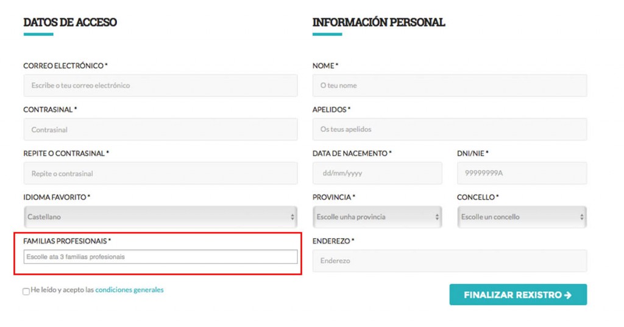Open the condiciones generales link
The width and height of the screenshot is (624, 327).
pyautogui.click(x=129, y=290)
